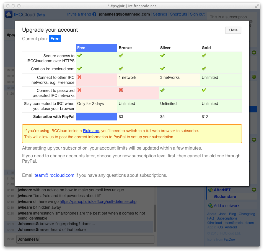Click the 'Upgrade your account' heading

click(x=50, y=30)
